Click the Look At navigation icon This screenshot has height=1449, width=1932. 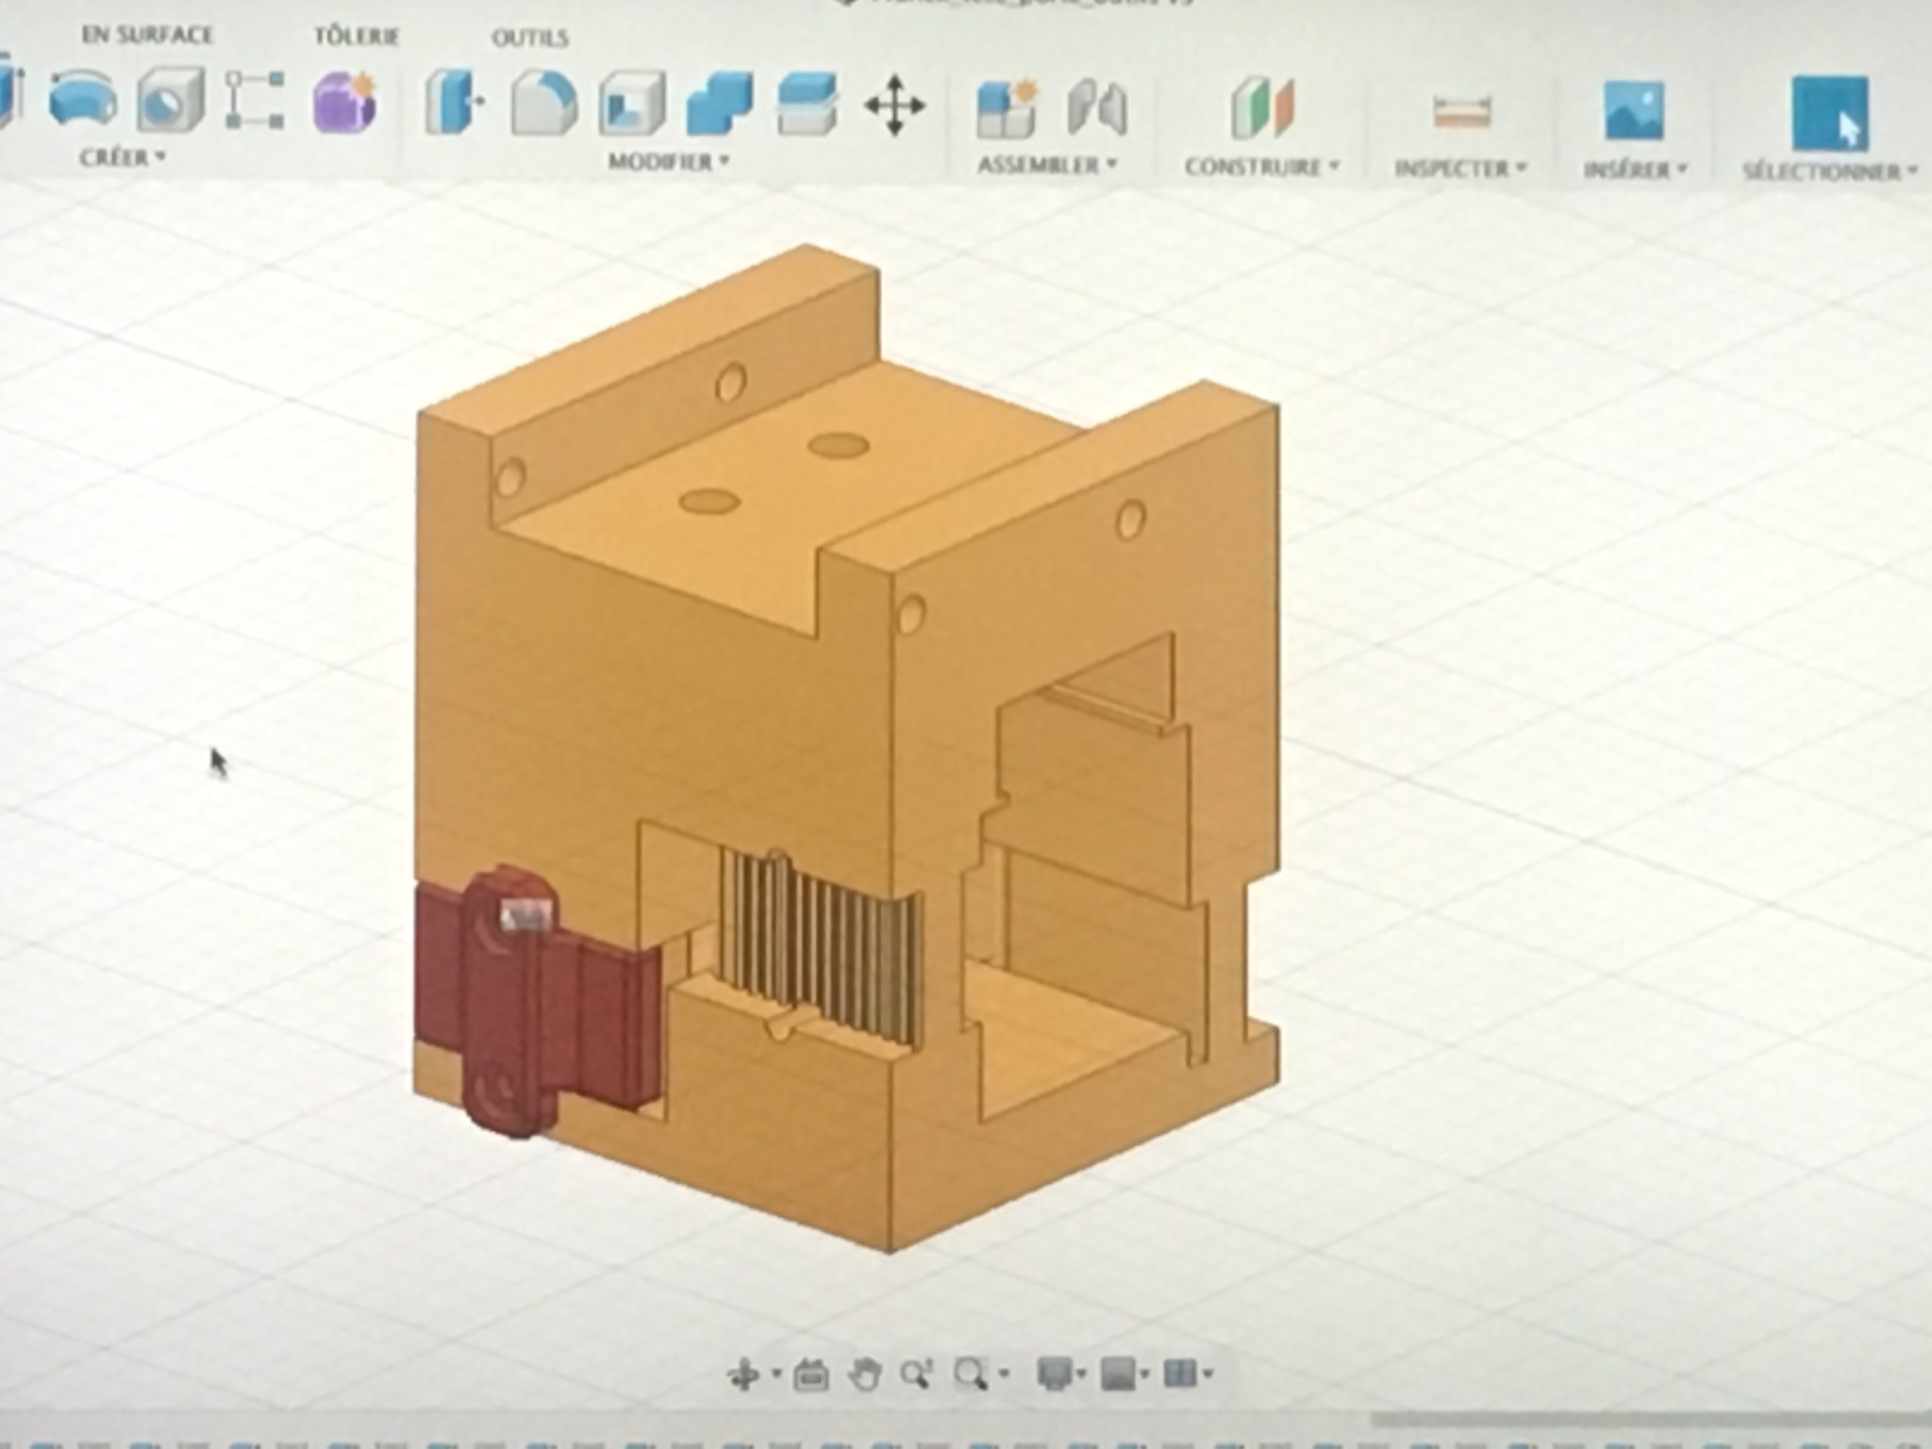(x=810, y=1375)
